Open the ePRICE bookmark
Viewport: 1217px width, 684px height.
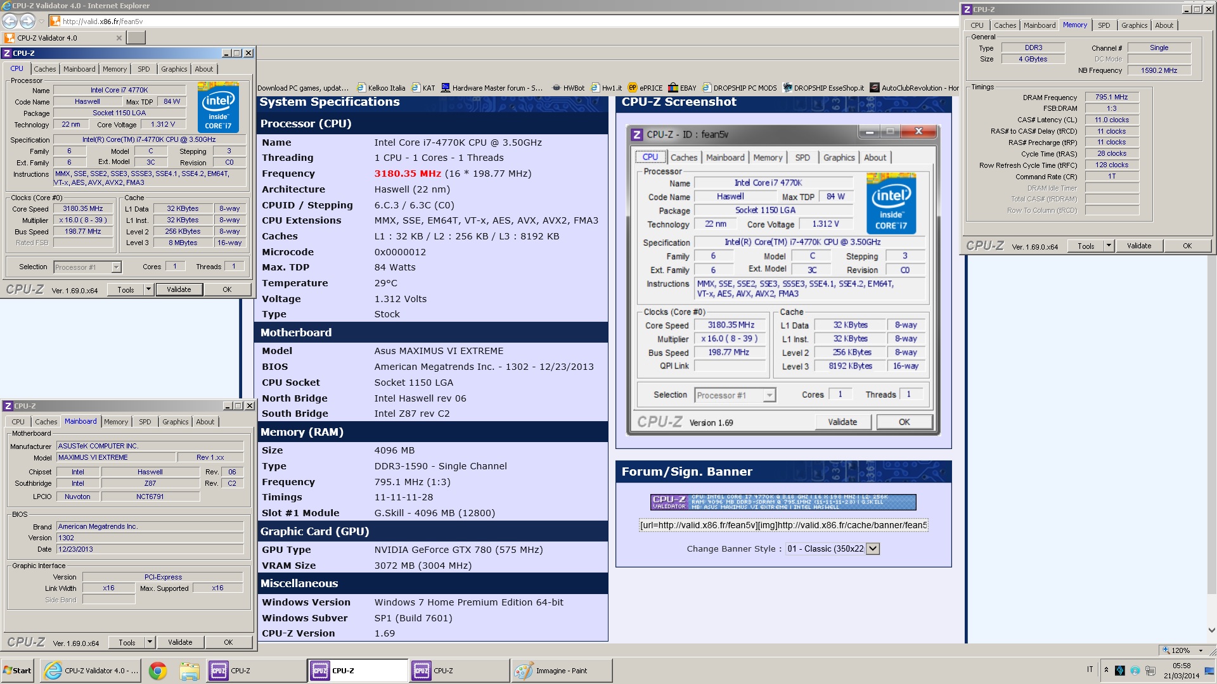point(645,88)
